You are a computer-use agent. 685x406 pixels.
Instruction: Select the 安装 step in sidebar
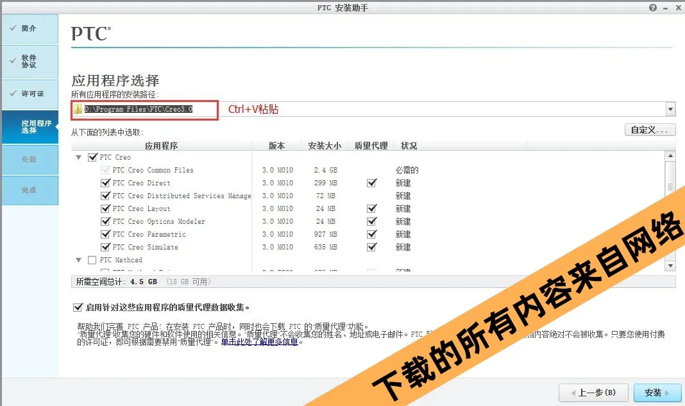(x=30, y=160)
